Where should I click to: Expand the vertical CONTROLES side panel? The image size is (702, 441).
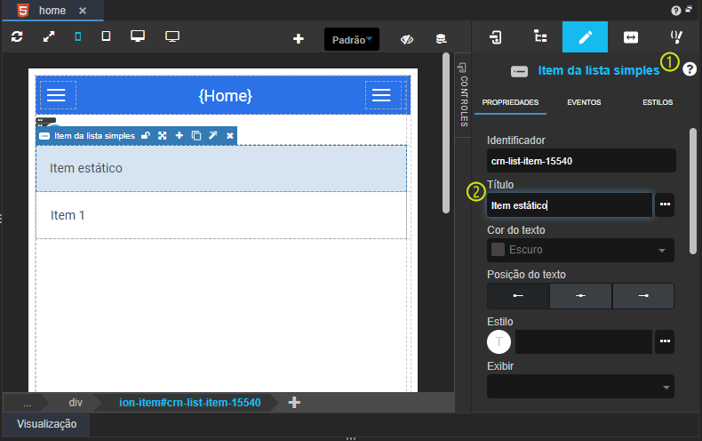(x=463, y=95)
